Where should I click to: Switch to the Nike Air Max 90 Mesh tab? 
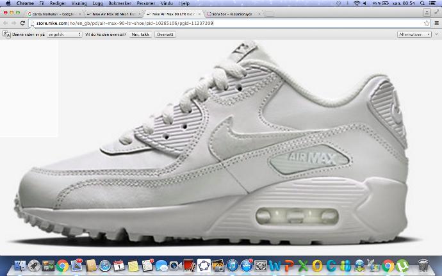[x=113, y=14]
